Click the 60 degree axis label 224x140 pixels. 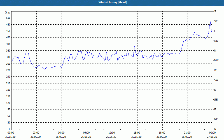(x=9, y=116)
